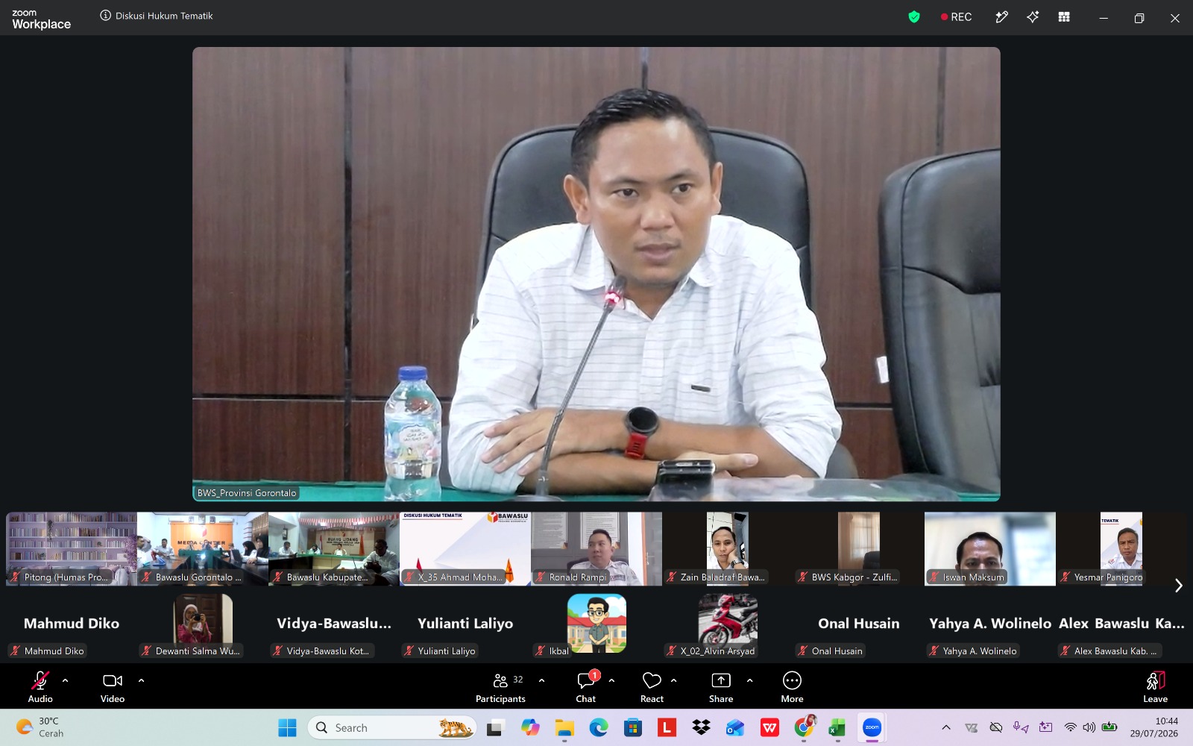Select Mahmud Diko participant tile
This screenshot has width=1193, height=746.
(x=72, y=625)
